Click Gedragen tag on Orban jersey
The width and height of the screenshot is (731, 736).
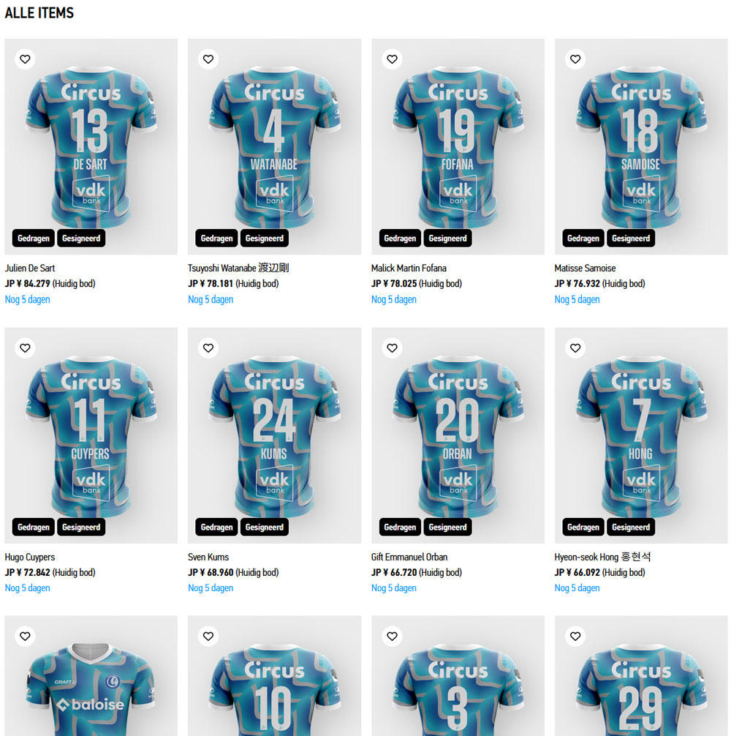click(400, 527)
